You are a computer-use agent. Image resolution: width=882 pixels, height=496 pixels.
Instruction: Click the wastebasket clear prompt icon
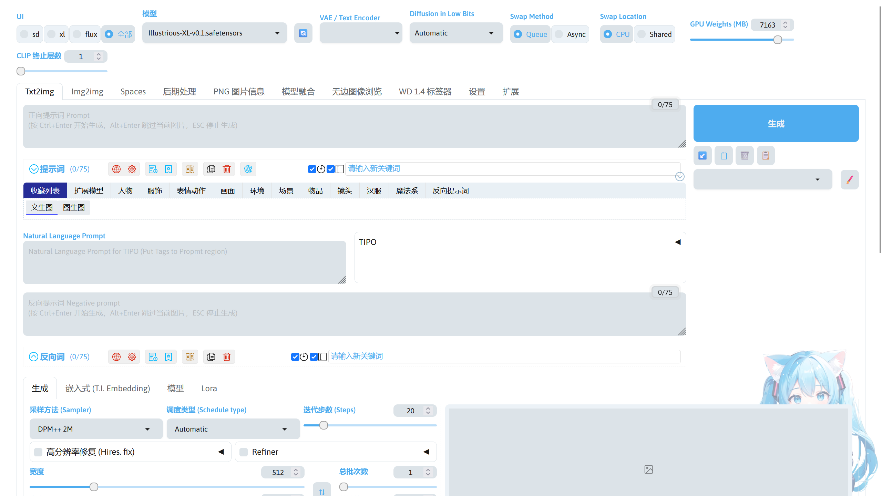coord(744,156)
